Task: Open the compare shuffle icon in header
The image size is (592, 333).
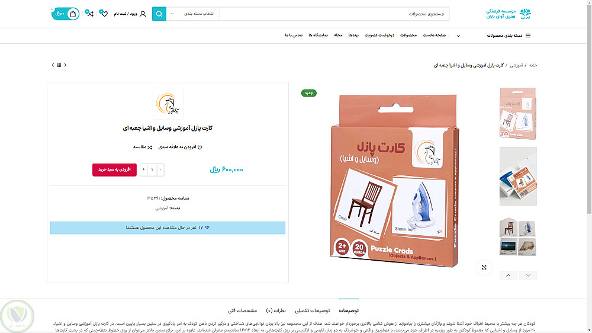Action: (90, 14)
